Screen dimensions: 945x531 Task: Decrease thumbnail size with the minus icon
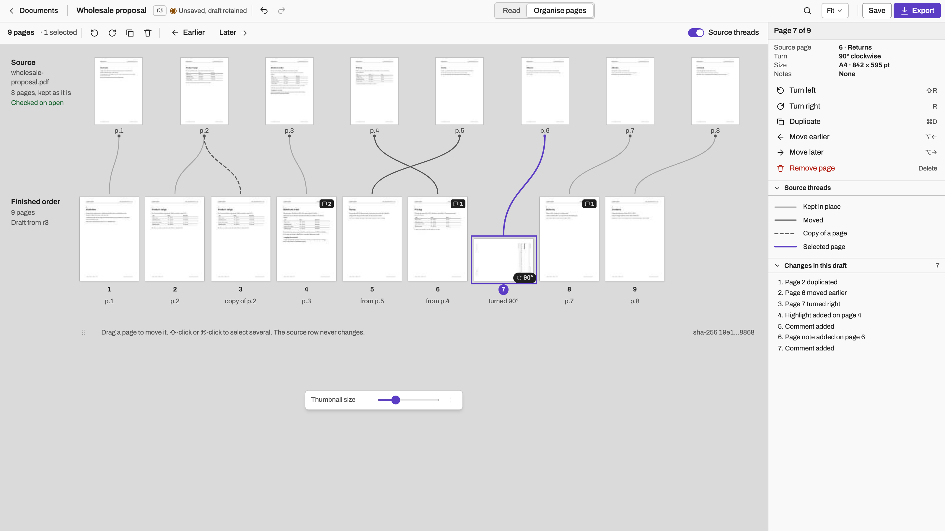tap(366, 400)
